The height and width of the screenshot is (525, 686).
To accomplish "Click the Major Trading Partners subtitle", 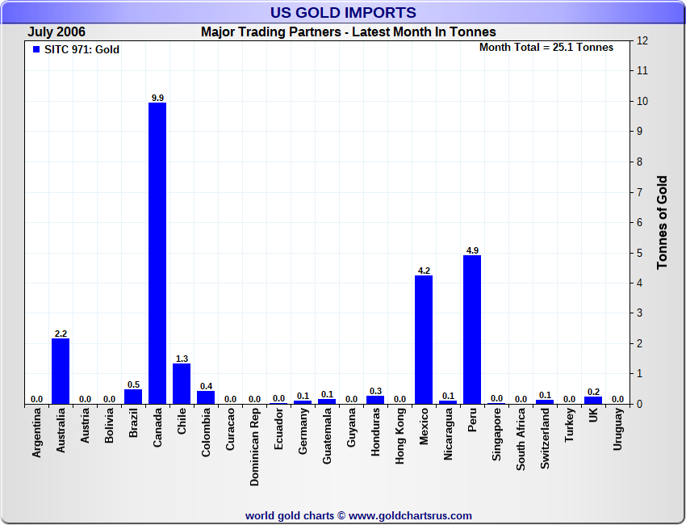I will (x=348, y=32).
